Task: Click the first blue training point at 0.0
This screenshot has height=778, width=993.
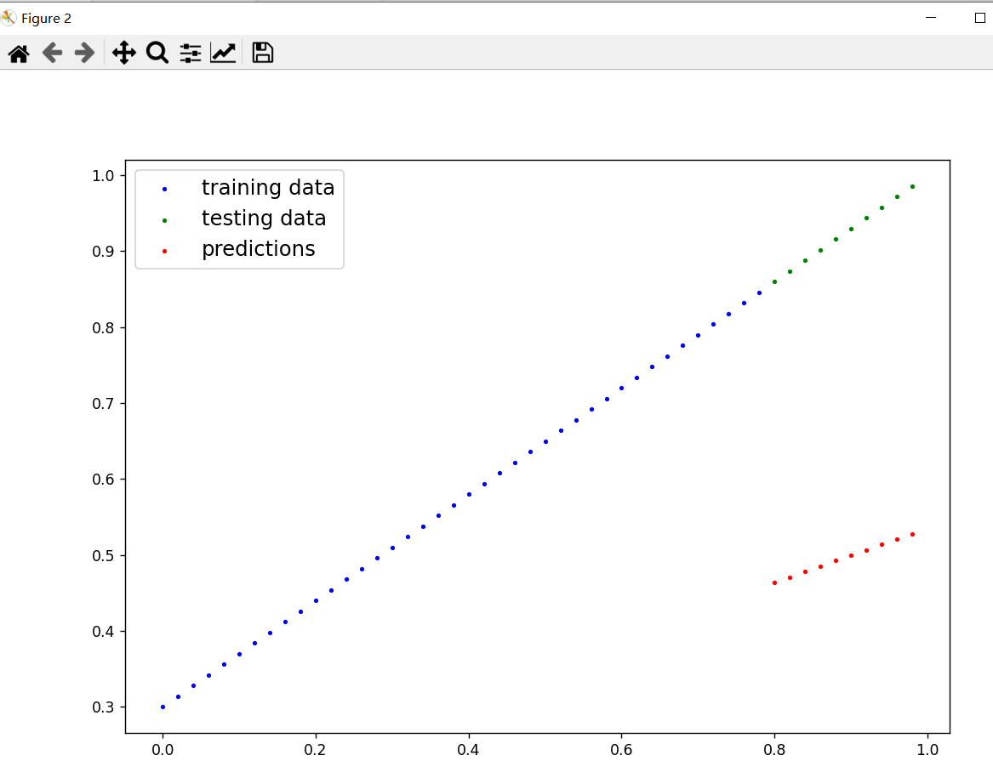Action: pos(163,707)
